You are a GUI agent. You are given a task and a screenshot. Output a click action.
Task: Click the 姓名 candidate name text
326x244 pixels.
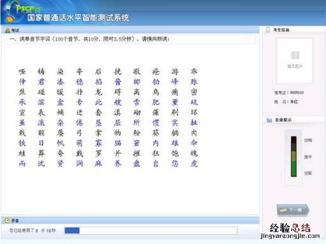click(x=286, y=102)
